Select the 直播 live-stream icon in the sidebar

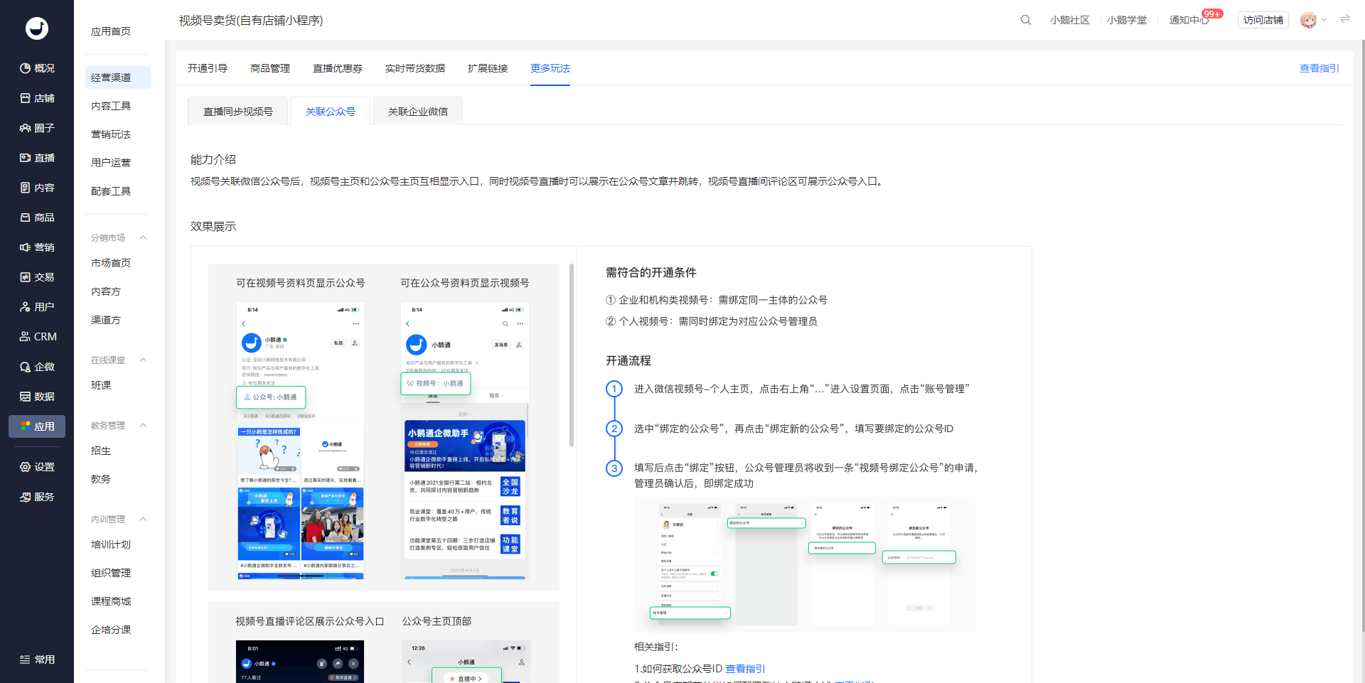[x=26, y=158]
